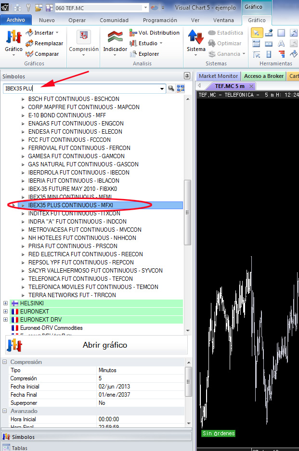Click the Abrir gráfico button
The width and height of the screenshot is (299, 451).
tap(96, 345)
